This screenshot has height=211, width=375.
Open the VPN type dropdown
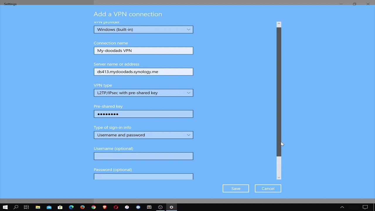coord(144,93)
